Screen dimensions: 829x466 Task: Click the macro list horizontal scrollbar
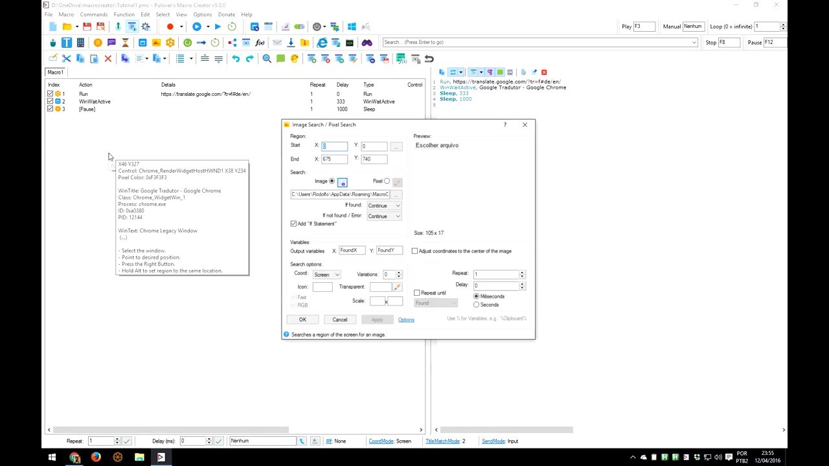(x=171, y=430)
